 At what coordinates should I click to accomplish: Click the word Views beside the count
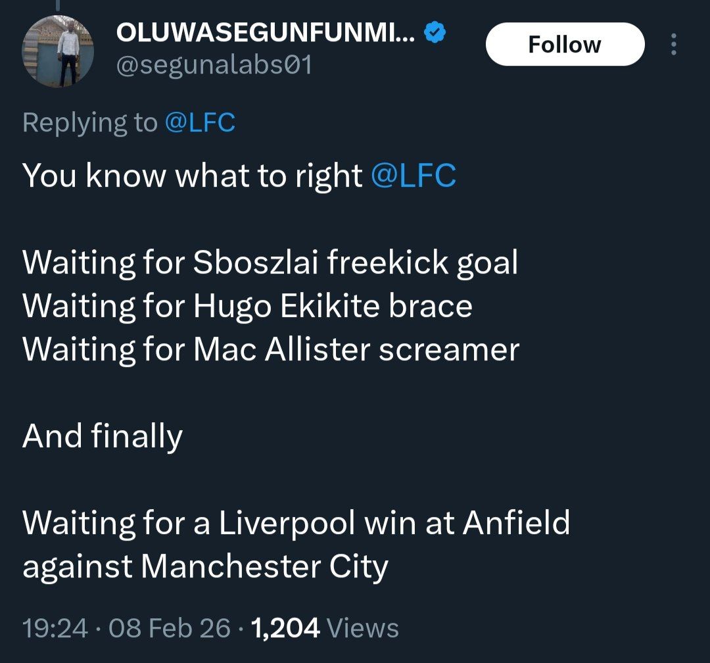tap(362, 628)
